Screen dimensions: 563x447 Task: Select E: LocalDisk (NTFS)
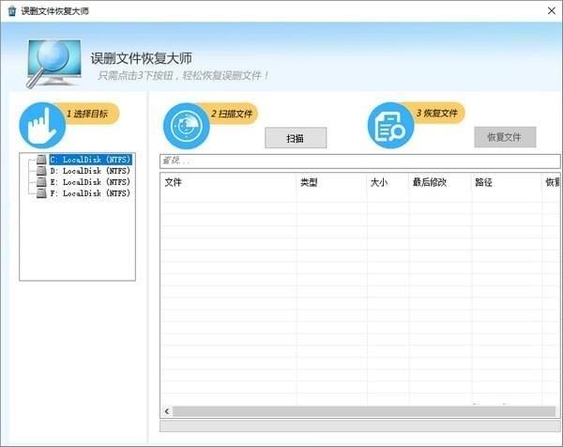[x=90, y=182]
